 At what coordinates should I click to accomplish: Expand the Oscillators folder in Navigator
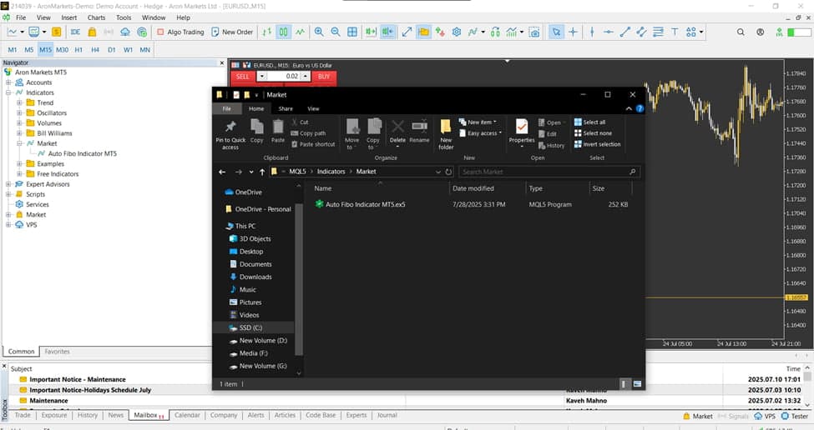(19, 112)
